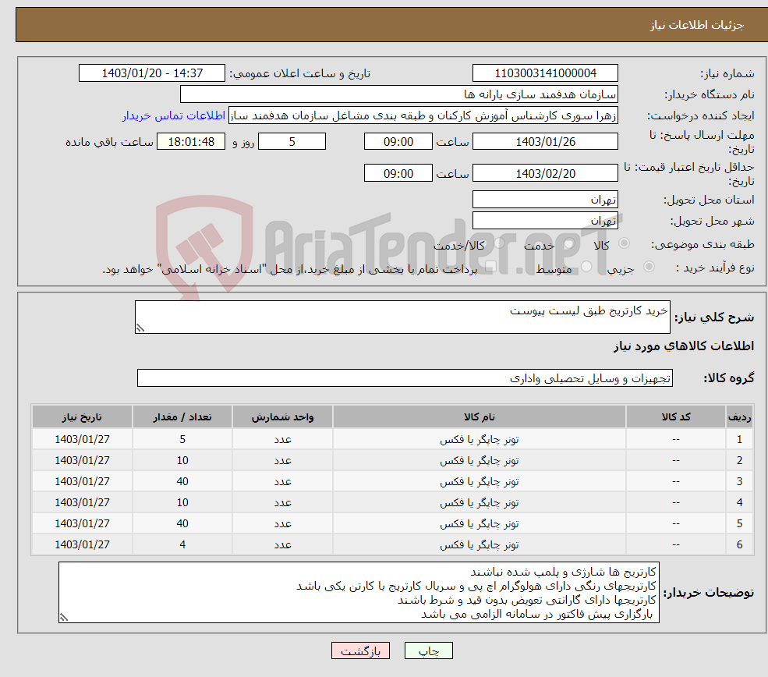This screenshot has width=768, height=677.
Task: Click the واحد شمارش column header
Action: click(x=282, y=416)
